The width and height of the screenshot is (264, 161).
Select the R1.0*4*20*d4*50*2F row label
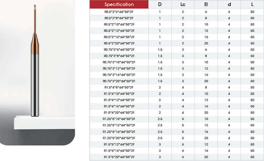tap(119, 112)
